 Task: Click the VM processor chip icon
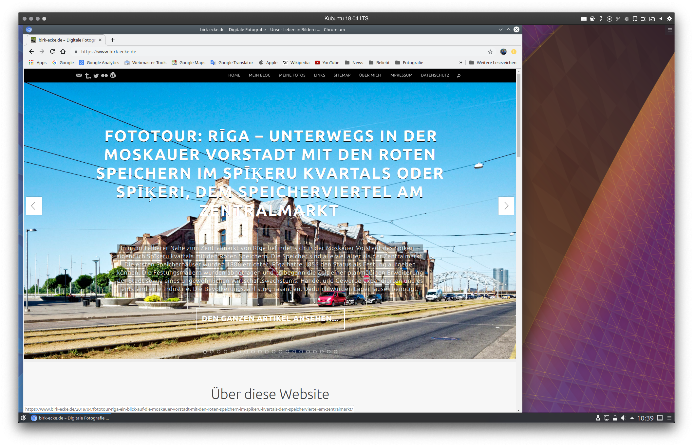point(592,19)
